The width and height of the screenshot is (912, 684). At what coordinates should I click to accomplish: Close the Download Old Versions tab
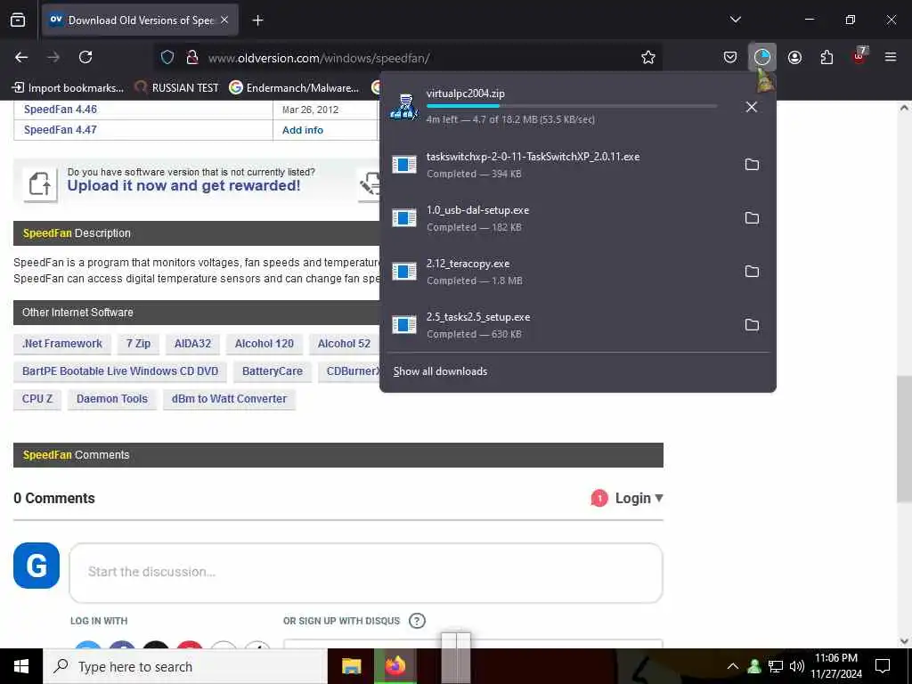[224, 20]
